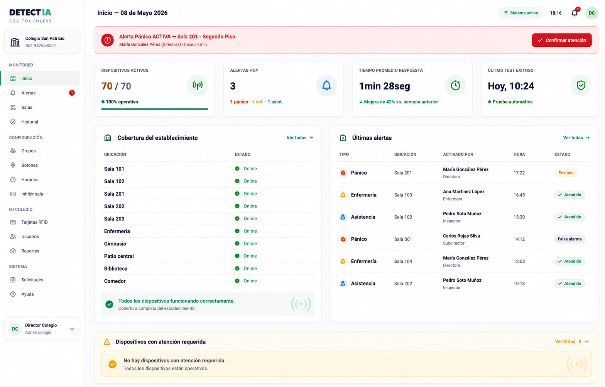Click Ver todas link in Últimas alertas
Viewport: 605px width, 387px height.
(576, 138)
